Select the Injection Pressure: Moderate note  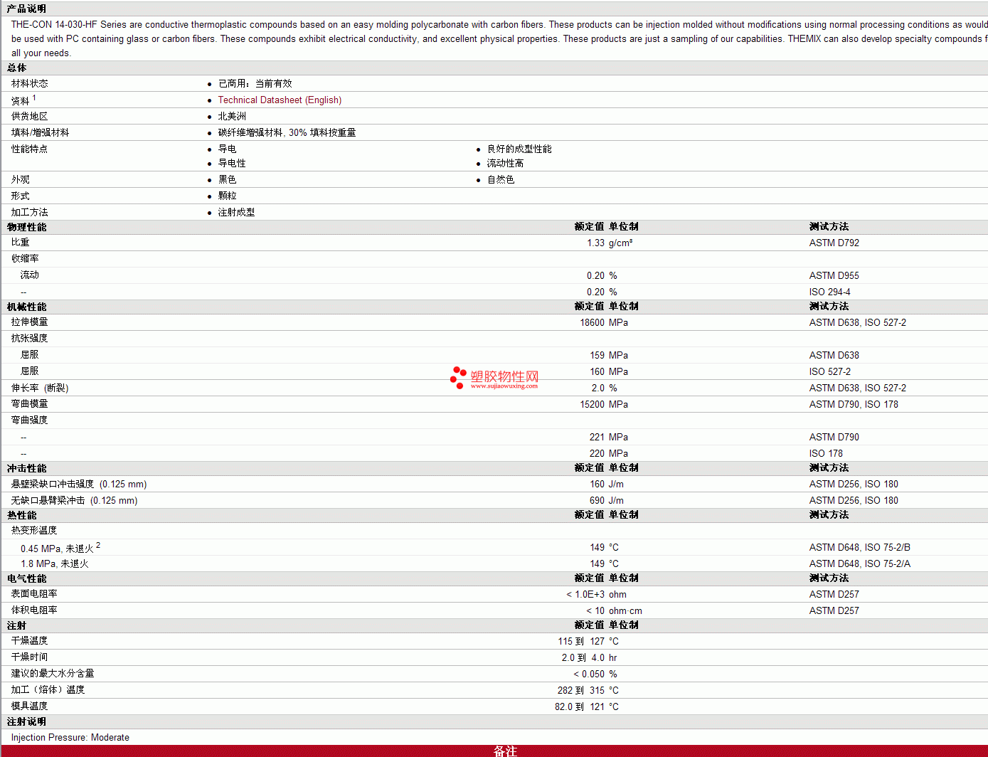pyautogui.click(x=70, y=738)
